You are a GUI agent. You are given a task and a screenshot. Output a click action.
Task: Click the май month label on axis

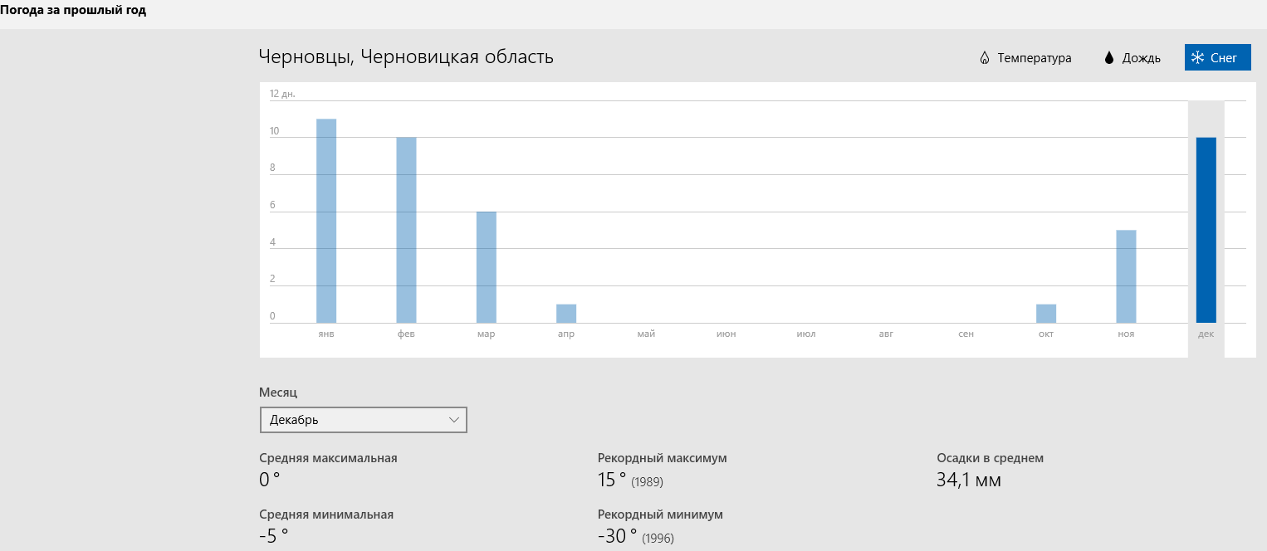646,334
